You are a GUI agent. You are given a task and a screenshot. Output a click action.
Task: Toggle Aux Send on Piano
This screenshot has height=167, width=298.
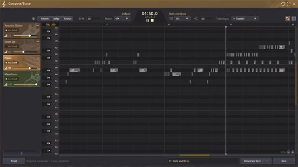[x=11, y=63]
